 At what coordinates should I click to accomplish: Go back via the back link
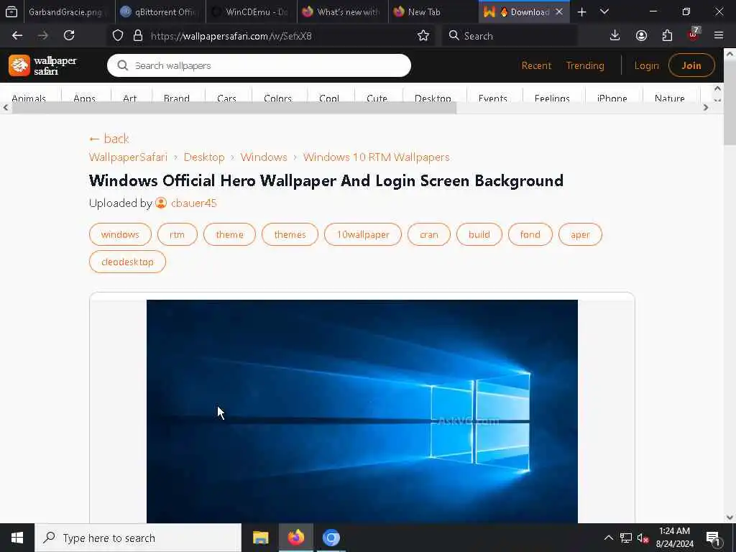coord(109,139)
